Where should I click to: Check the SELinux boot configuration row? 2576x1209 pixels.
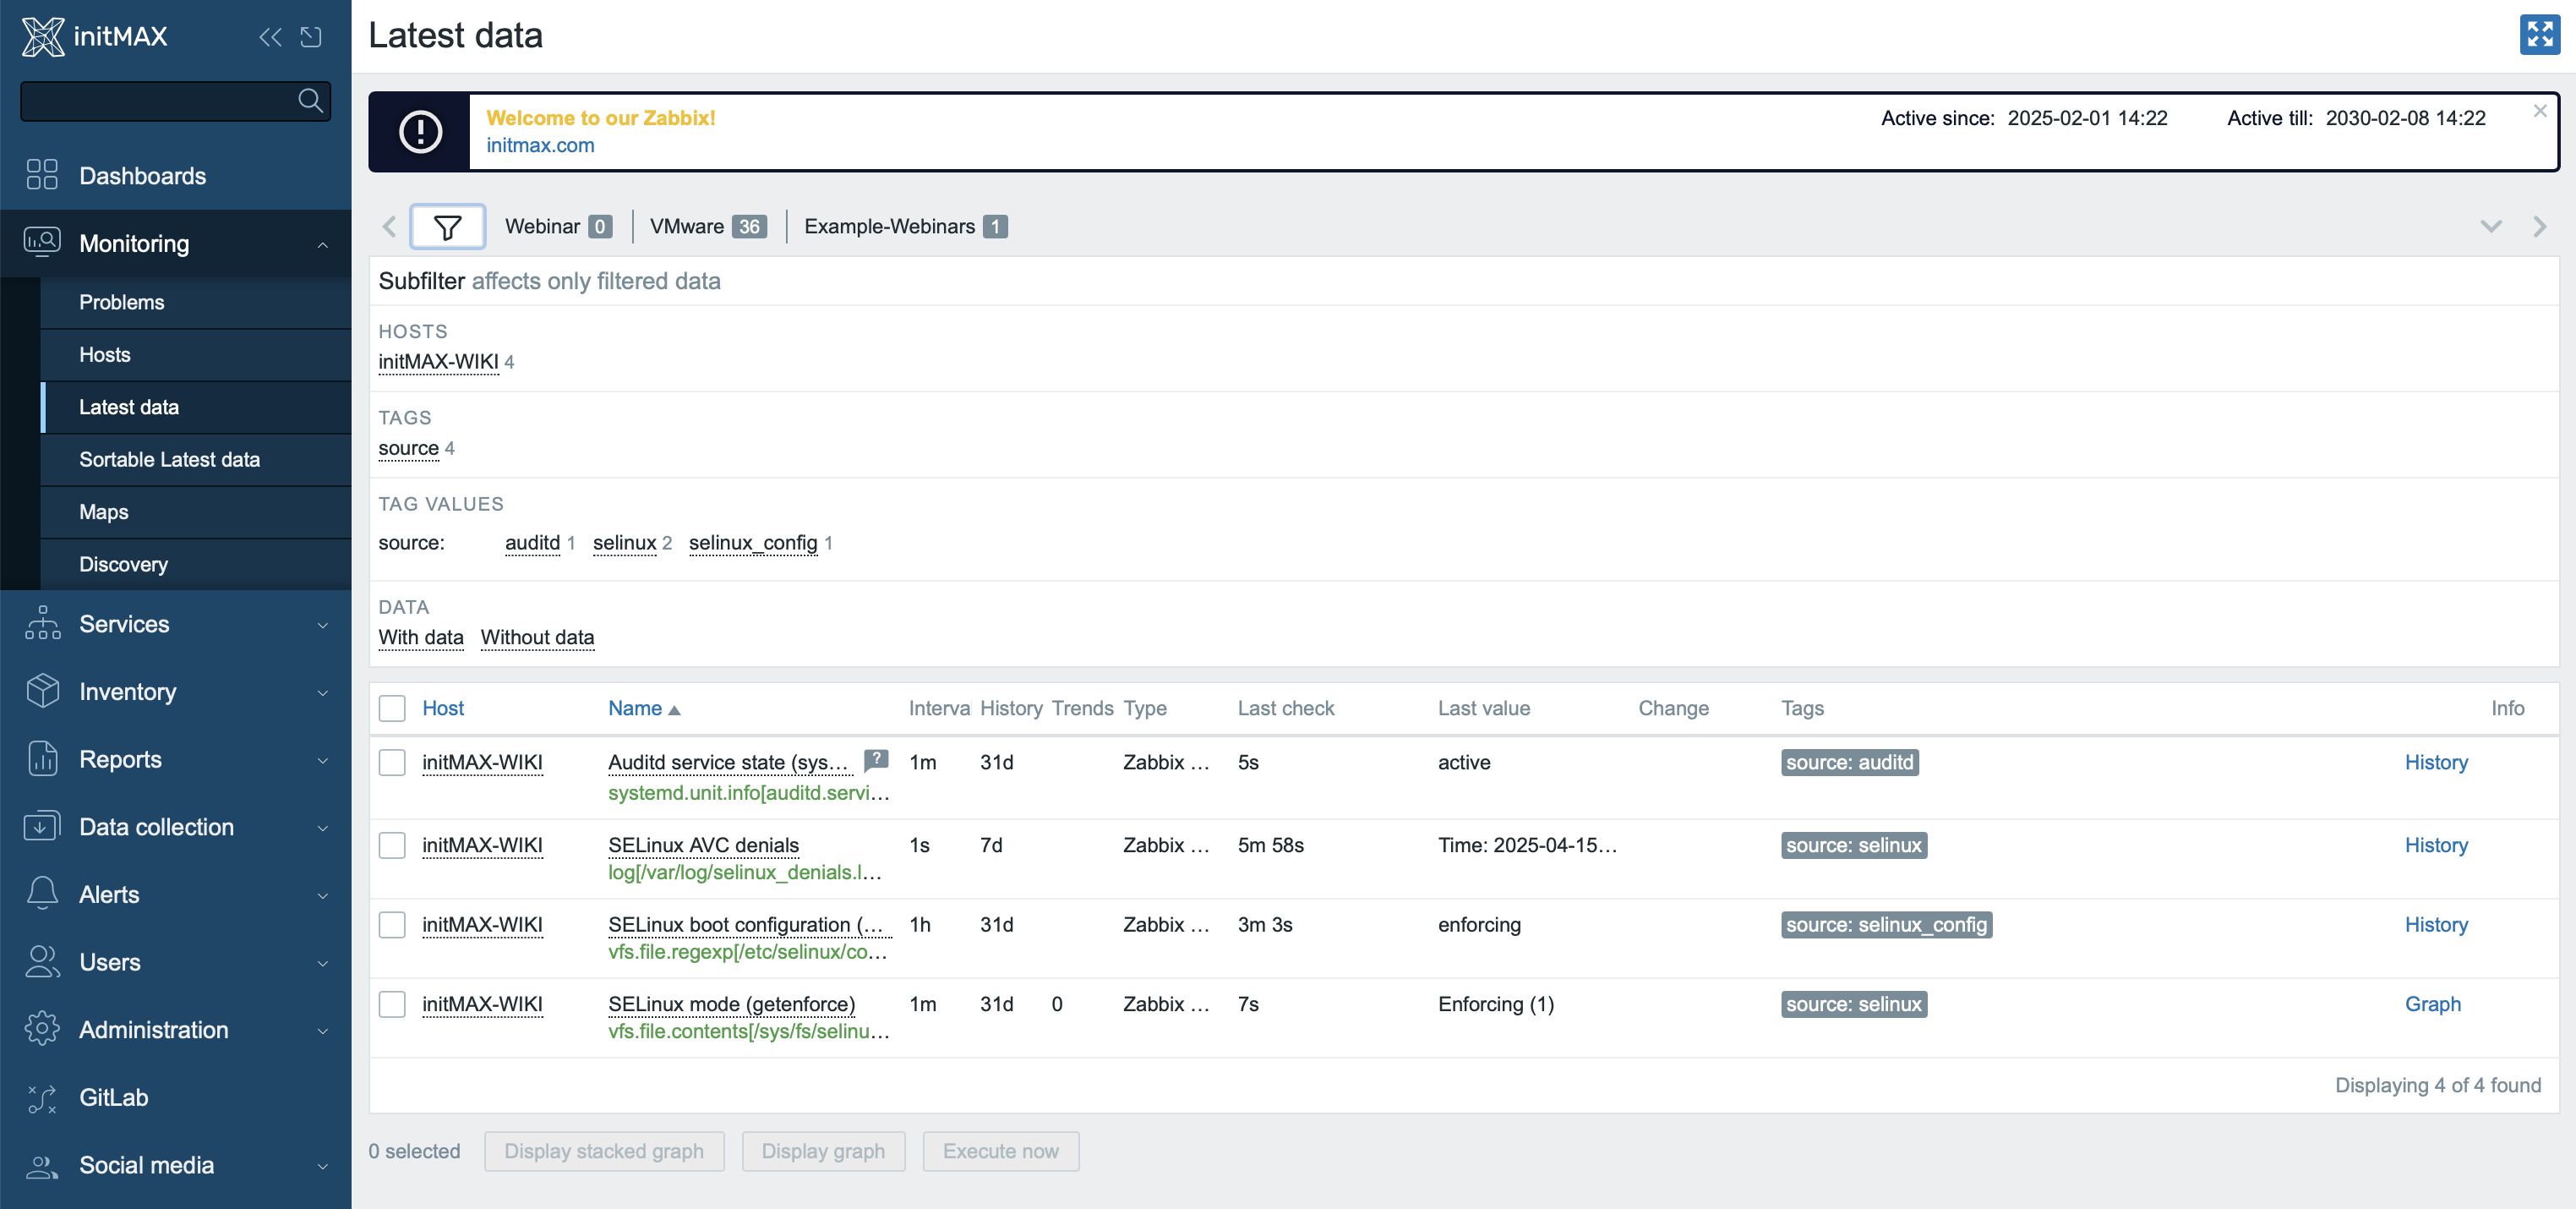[392, 924]
